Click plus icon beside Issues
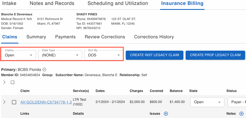246x118 pixels. pyautogui.click(x=166, y=114)
